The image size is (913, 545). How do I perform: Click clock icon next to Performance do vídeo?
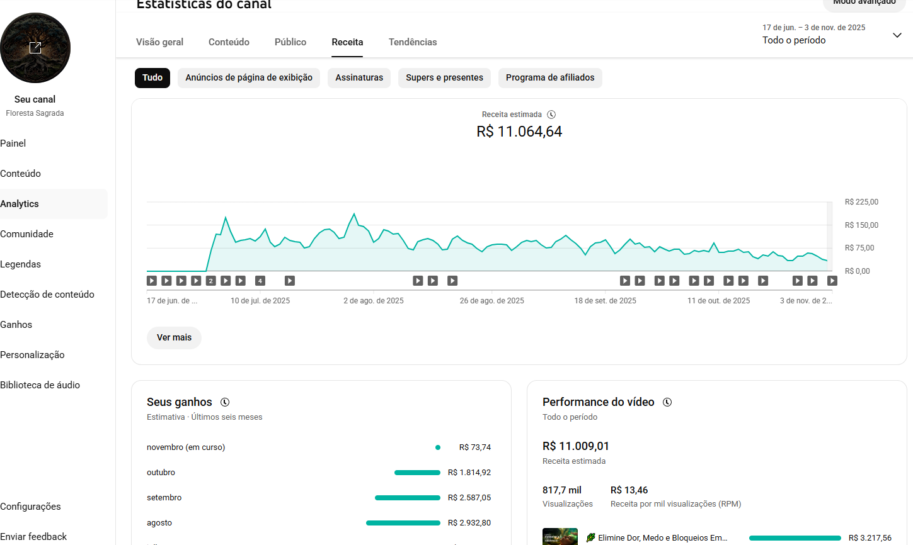667,402
